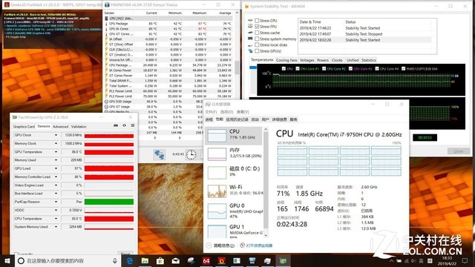
Task: Open AIDA64 Powers tab
Action: point(323,60)
